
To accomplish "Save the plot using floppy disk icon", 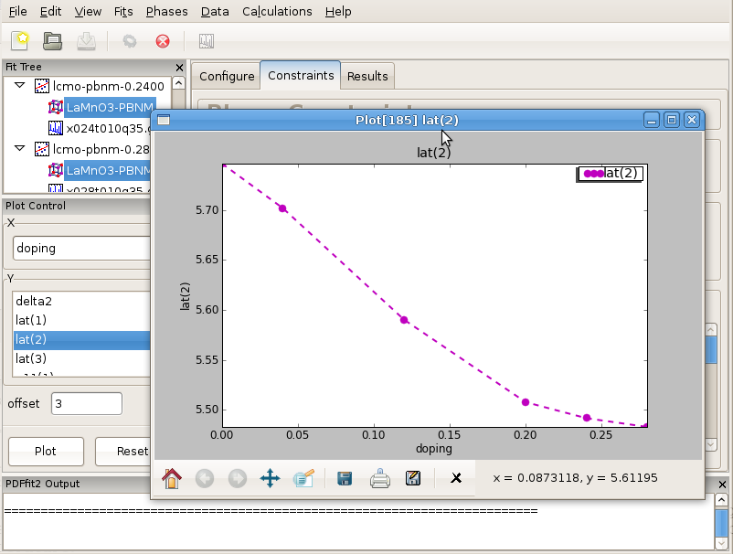I will click(345, 478).
